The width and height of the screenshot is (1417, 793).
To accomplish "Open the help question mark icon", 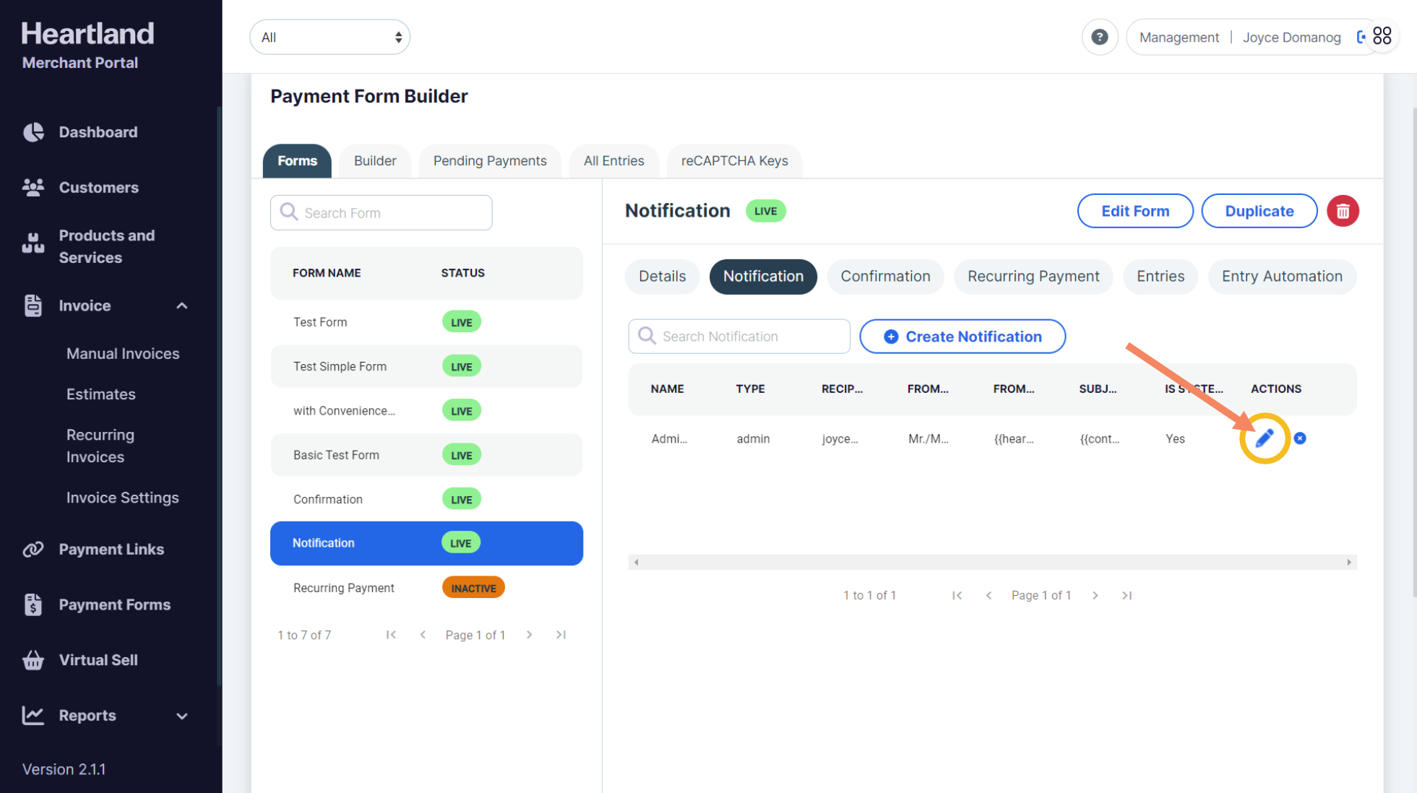I will tap(1099, 37).
